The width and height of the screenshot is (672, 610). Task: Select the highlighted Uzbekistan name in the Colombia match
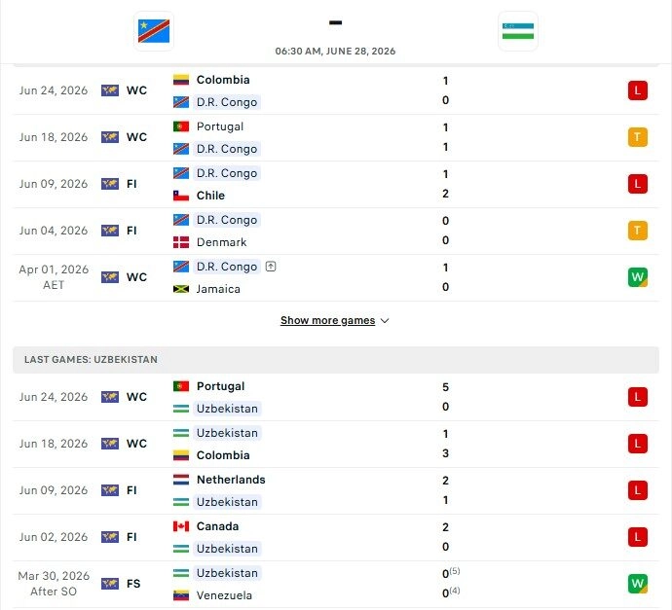(227, 433)
